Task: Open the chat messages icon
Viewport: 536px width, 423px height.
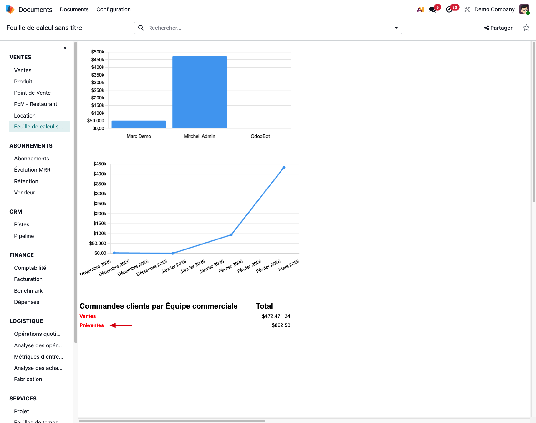Action: [x=432, y=9]
